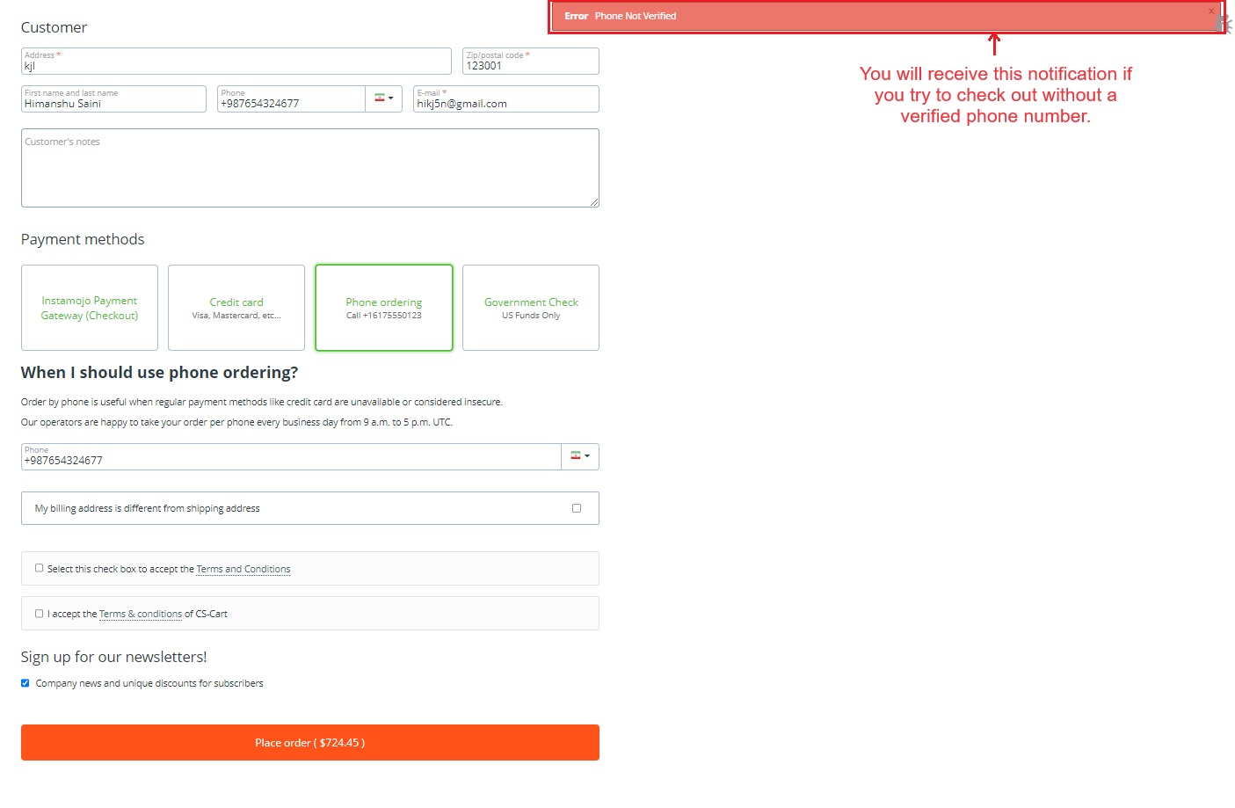This screenshot has height=808, width=1235.
Task: Open CS-Cart Terms & conditions link
Action: [x=141, y=614]
